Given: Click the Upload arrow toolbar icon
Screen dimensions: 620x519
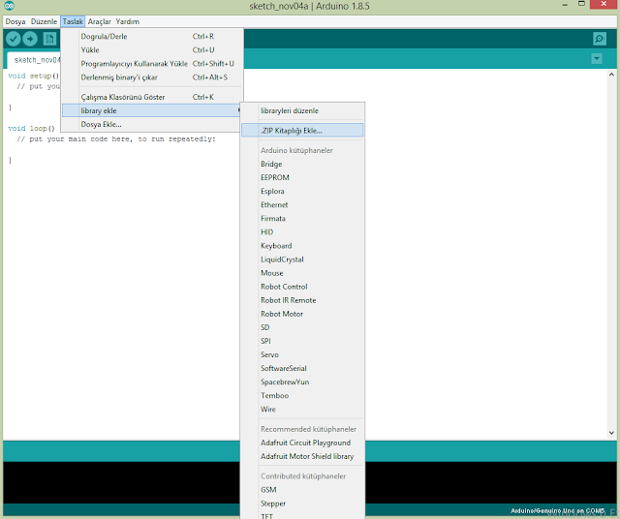Looking at the screenshot, I should point(30,39).
